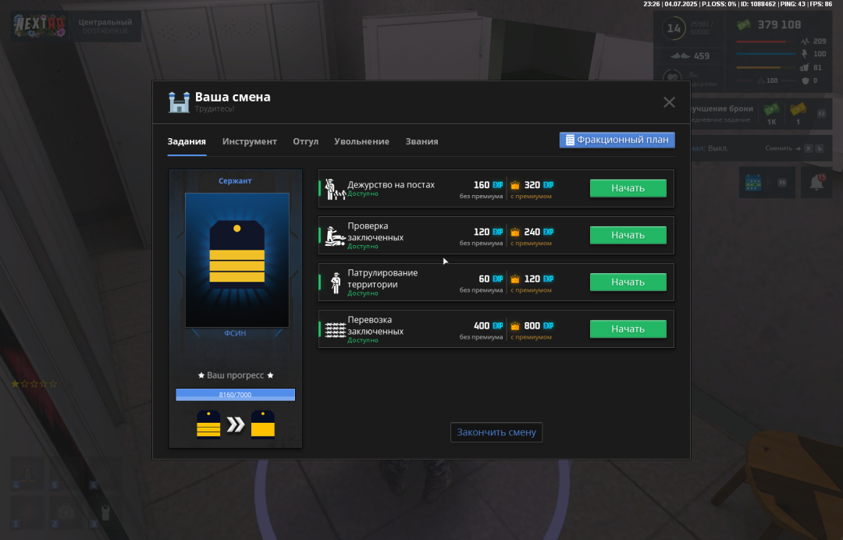Open the Фракционный план
This screenshot has height=540, width=843.
tap(617, 140)
